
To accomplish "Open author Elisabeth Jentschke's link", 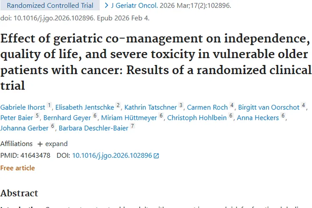I will (x=84, y=107).
